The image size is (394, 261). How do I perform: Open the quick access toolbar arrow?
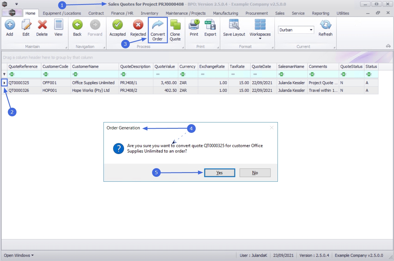point(16,4)
